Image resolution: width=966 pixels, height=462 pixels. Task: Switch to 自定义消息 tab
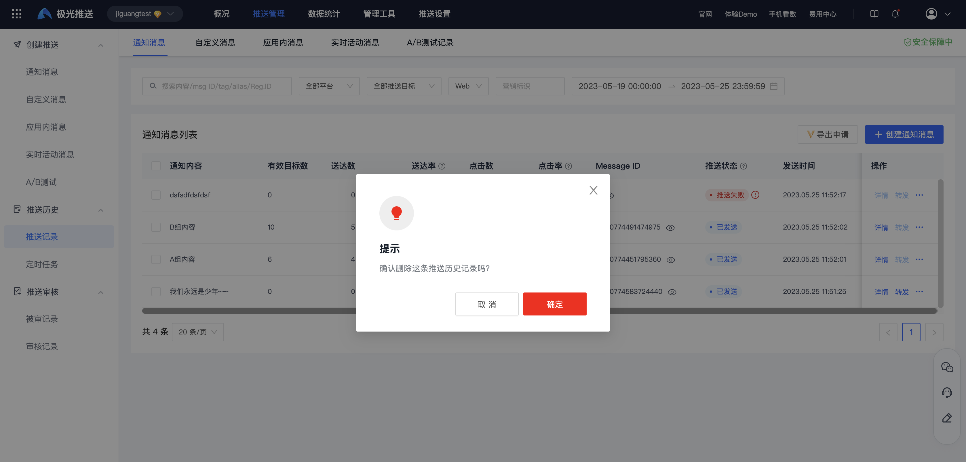(x=215, y=43)
